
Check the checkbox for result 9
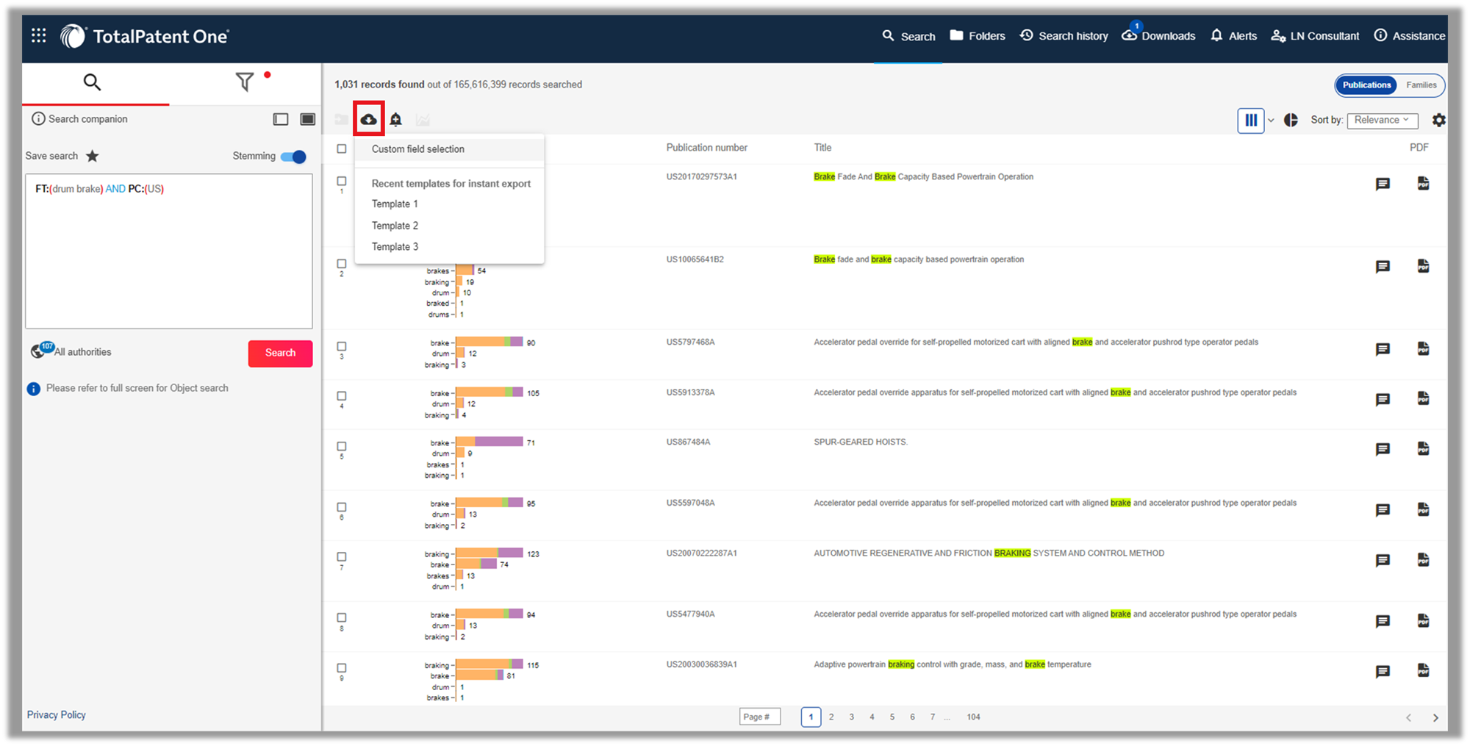click(x=342, y=668)
